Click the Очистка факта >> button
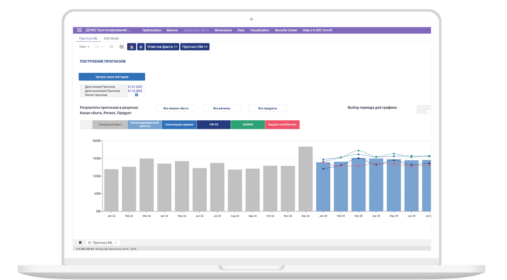Viewport: 507px width, 280px height. pos(162,47)
